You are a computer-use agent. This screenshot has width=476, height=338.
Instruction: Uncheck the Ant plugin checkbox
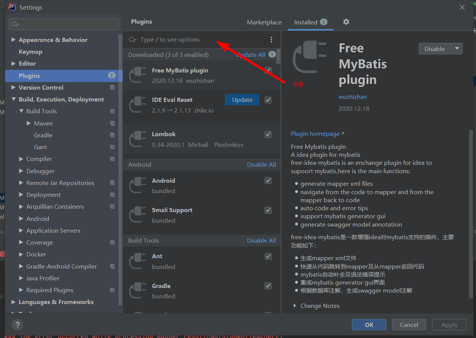[268, 256]
